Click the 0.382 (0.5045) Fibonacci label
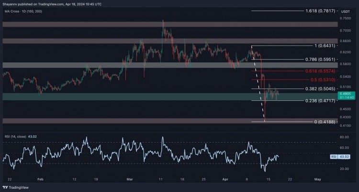 [320, 89]
